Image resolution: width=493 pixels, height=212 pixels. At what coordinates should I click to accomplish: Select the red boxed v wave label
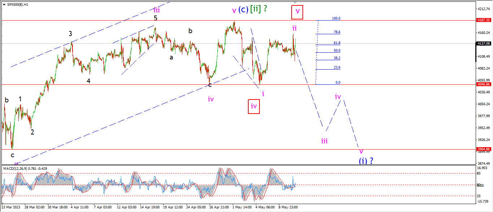click(x=297, y=12)
